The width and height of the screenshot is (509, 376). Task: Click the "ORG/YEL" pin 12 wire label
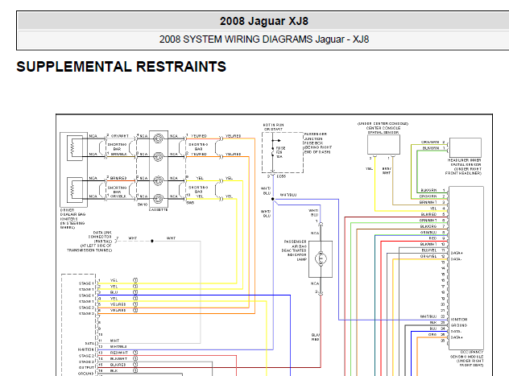pos(428,256)
